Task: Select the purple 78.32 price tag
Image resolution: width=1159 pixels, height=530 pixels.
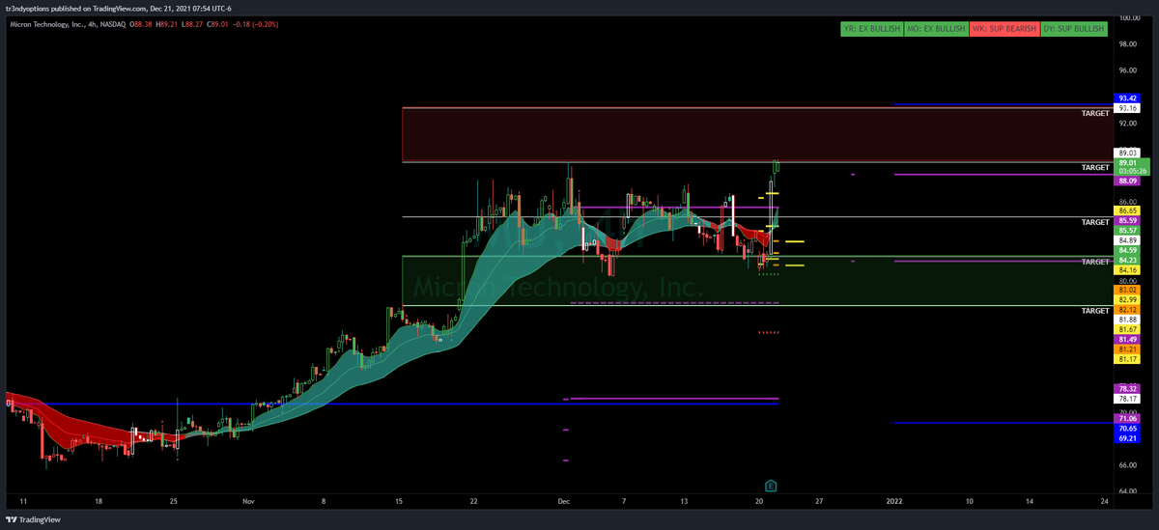Action: pyautogui.click(x=1128, y=388)
